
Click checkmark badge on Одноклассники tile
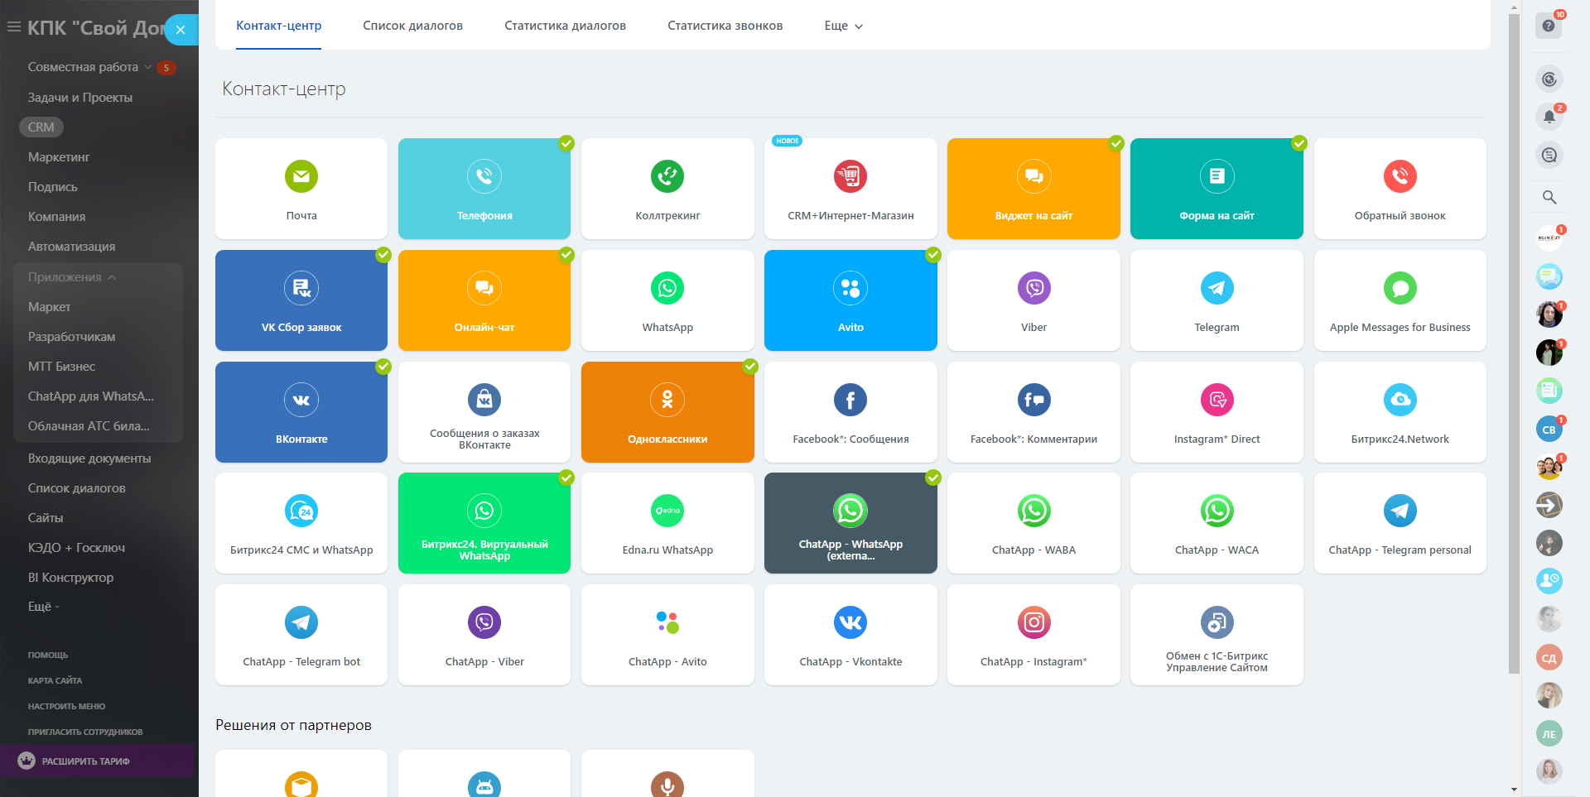[750, 367]
